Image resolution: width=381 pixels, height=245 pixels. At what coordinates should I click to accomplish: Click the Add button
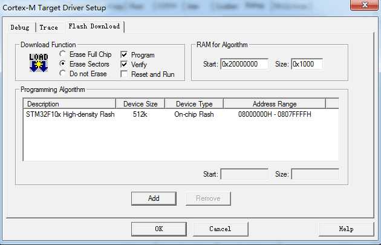pyautogui.click(x=154, y=198)
